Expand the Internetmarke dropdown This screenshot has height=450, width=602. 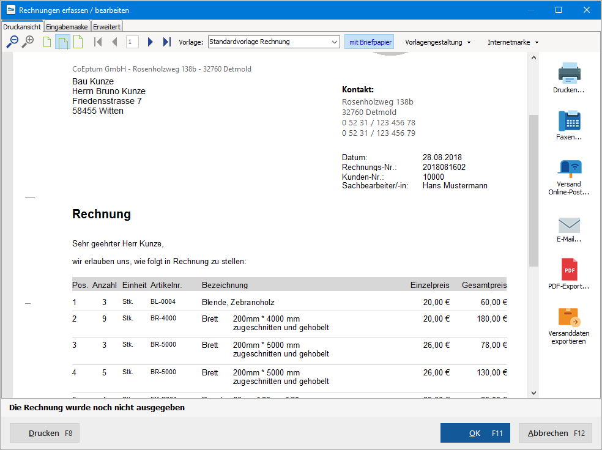pyautogui.click(x=513, y=42)
